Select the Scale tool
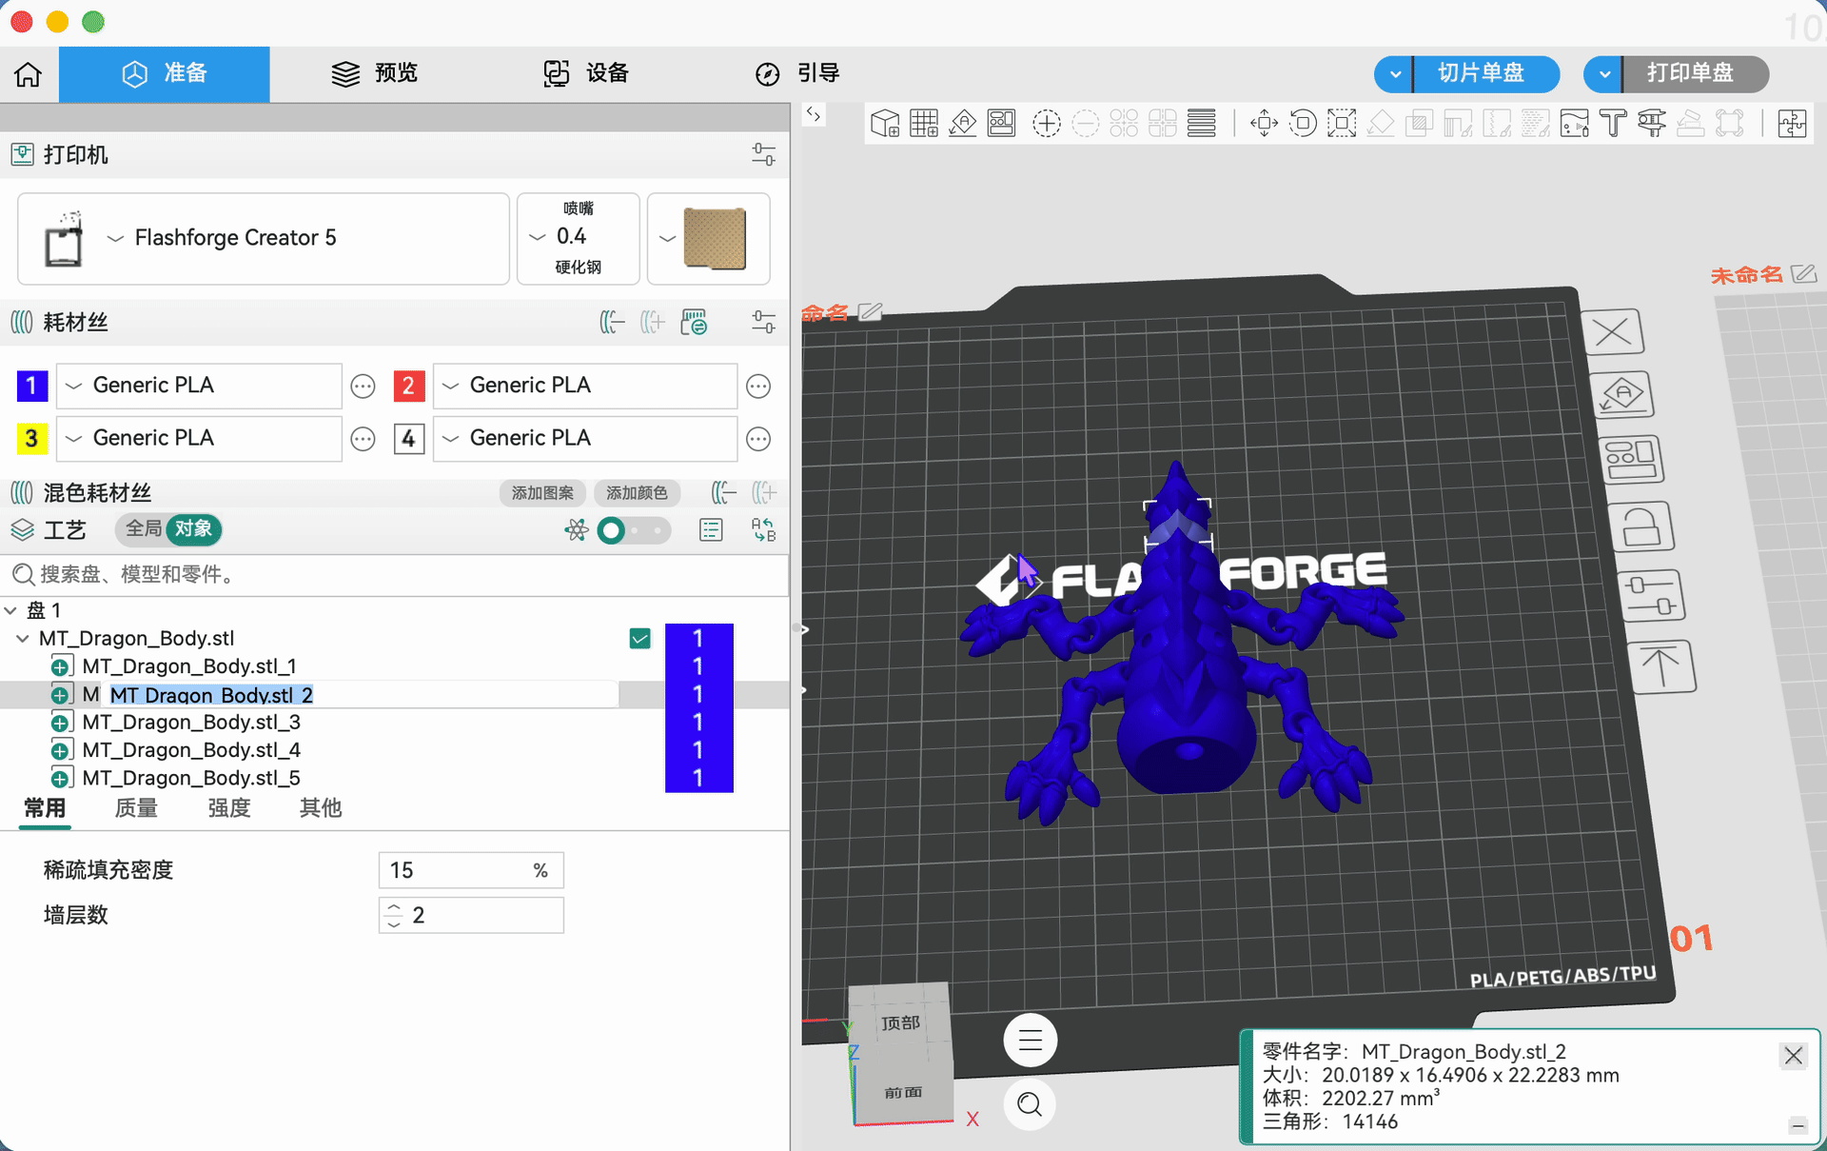 [x=1342, y=124]
